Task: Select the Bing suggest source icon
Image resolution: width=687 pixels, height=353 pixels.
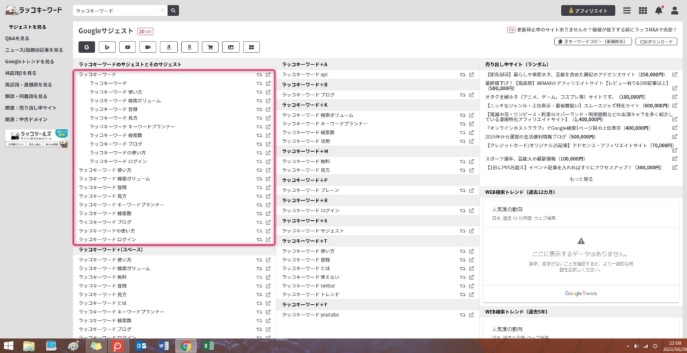Action: [107, 47]
